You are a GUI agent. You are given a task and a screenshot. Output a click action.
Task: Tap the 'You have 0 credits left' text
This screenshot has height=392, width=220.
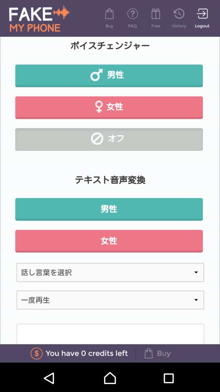(87, 353)
